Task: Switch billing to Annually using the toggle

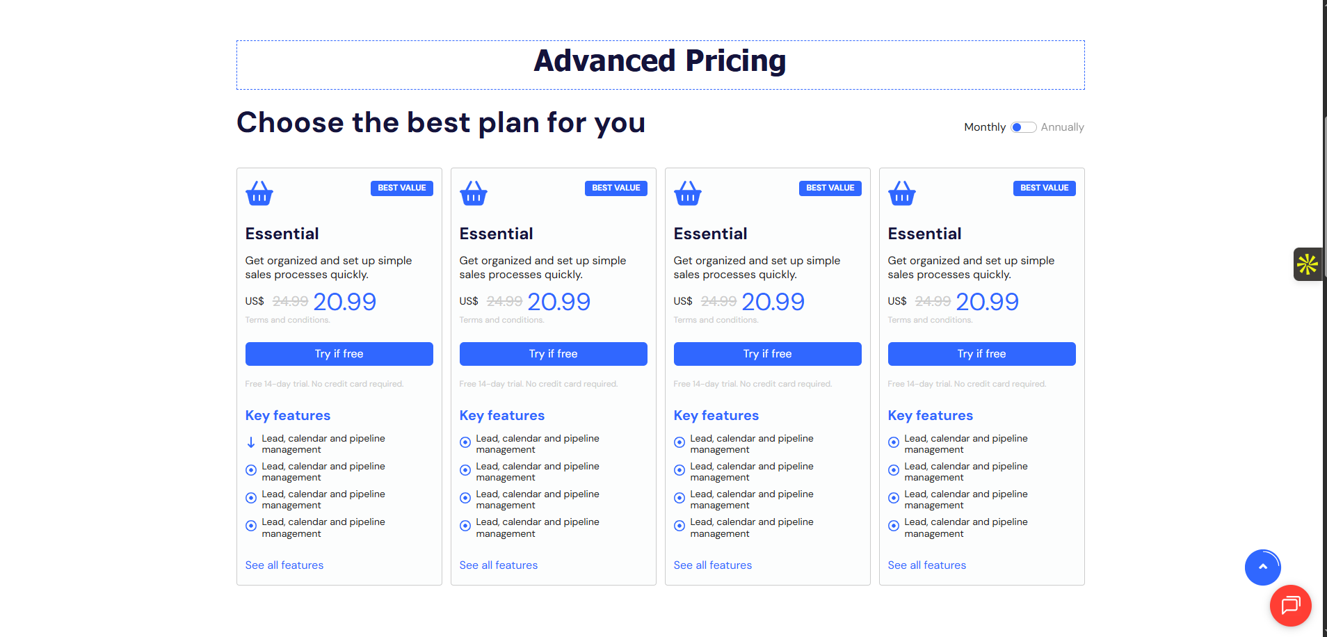Action: click(x=1023, y=127)
